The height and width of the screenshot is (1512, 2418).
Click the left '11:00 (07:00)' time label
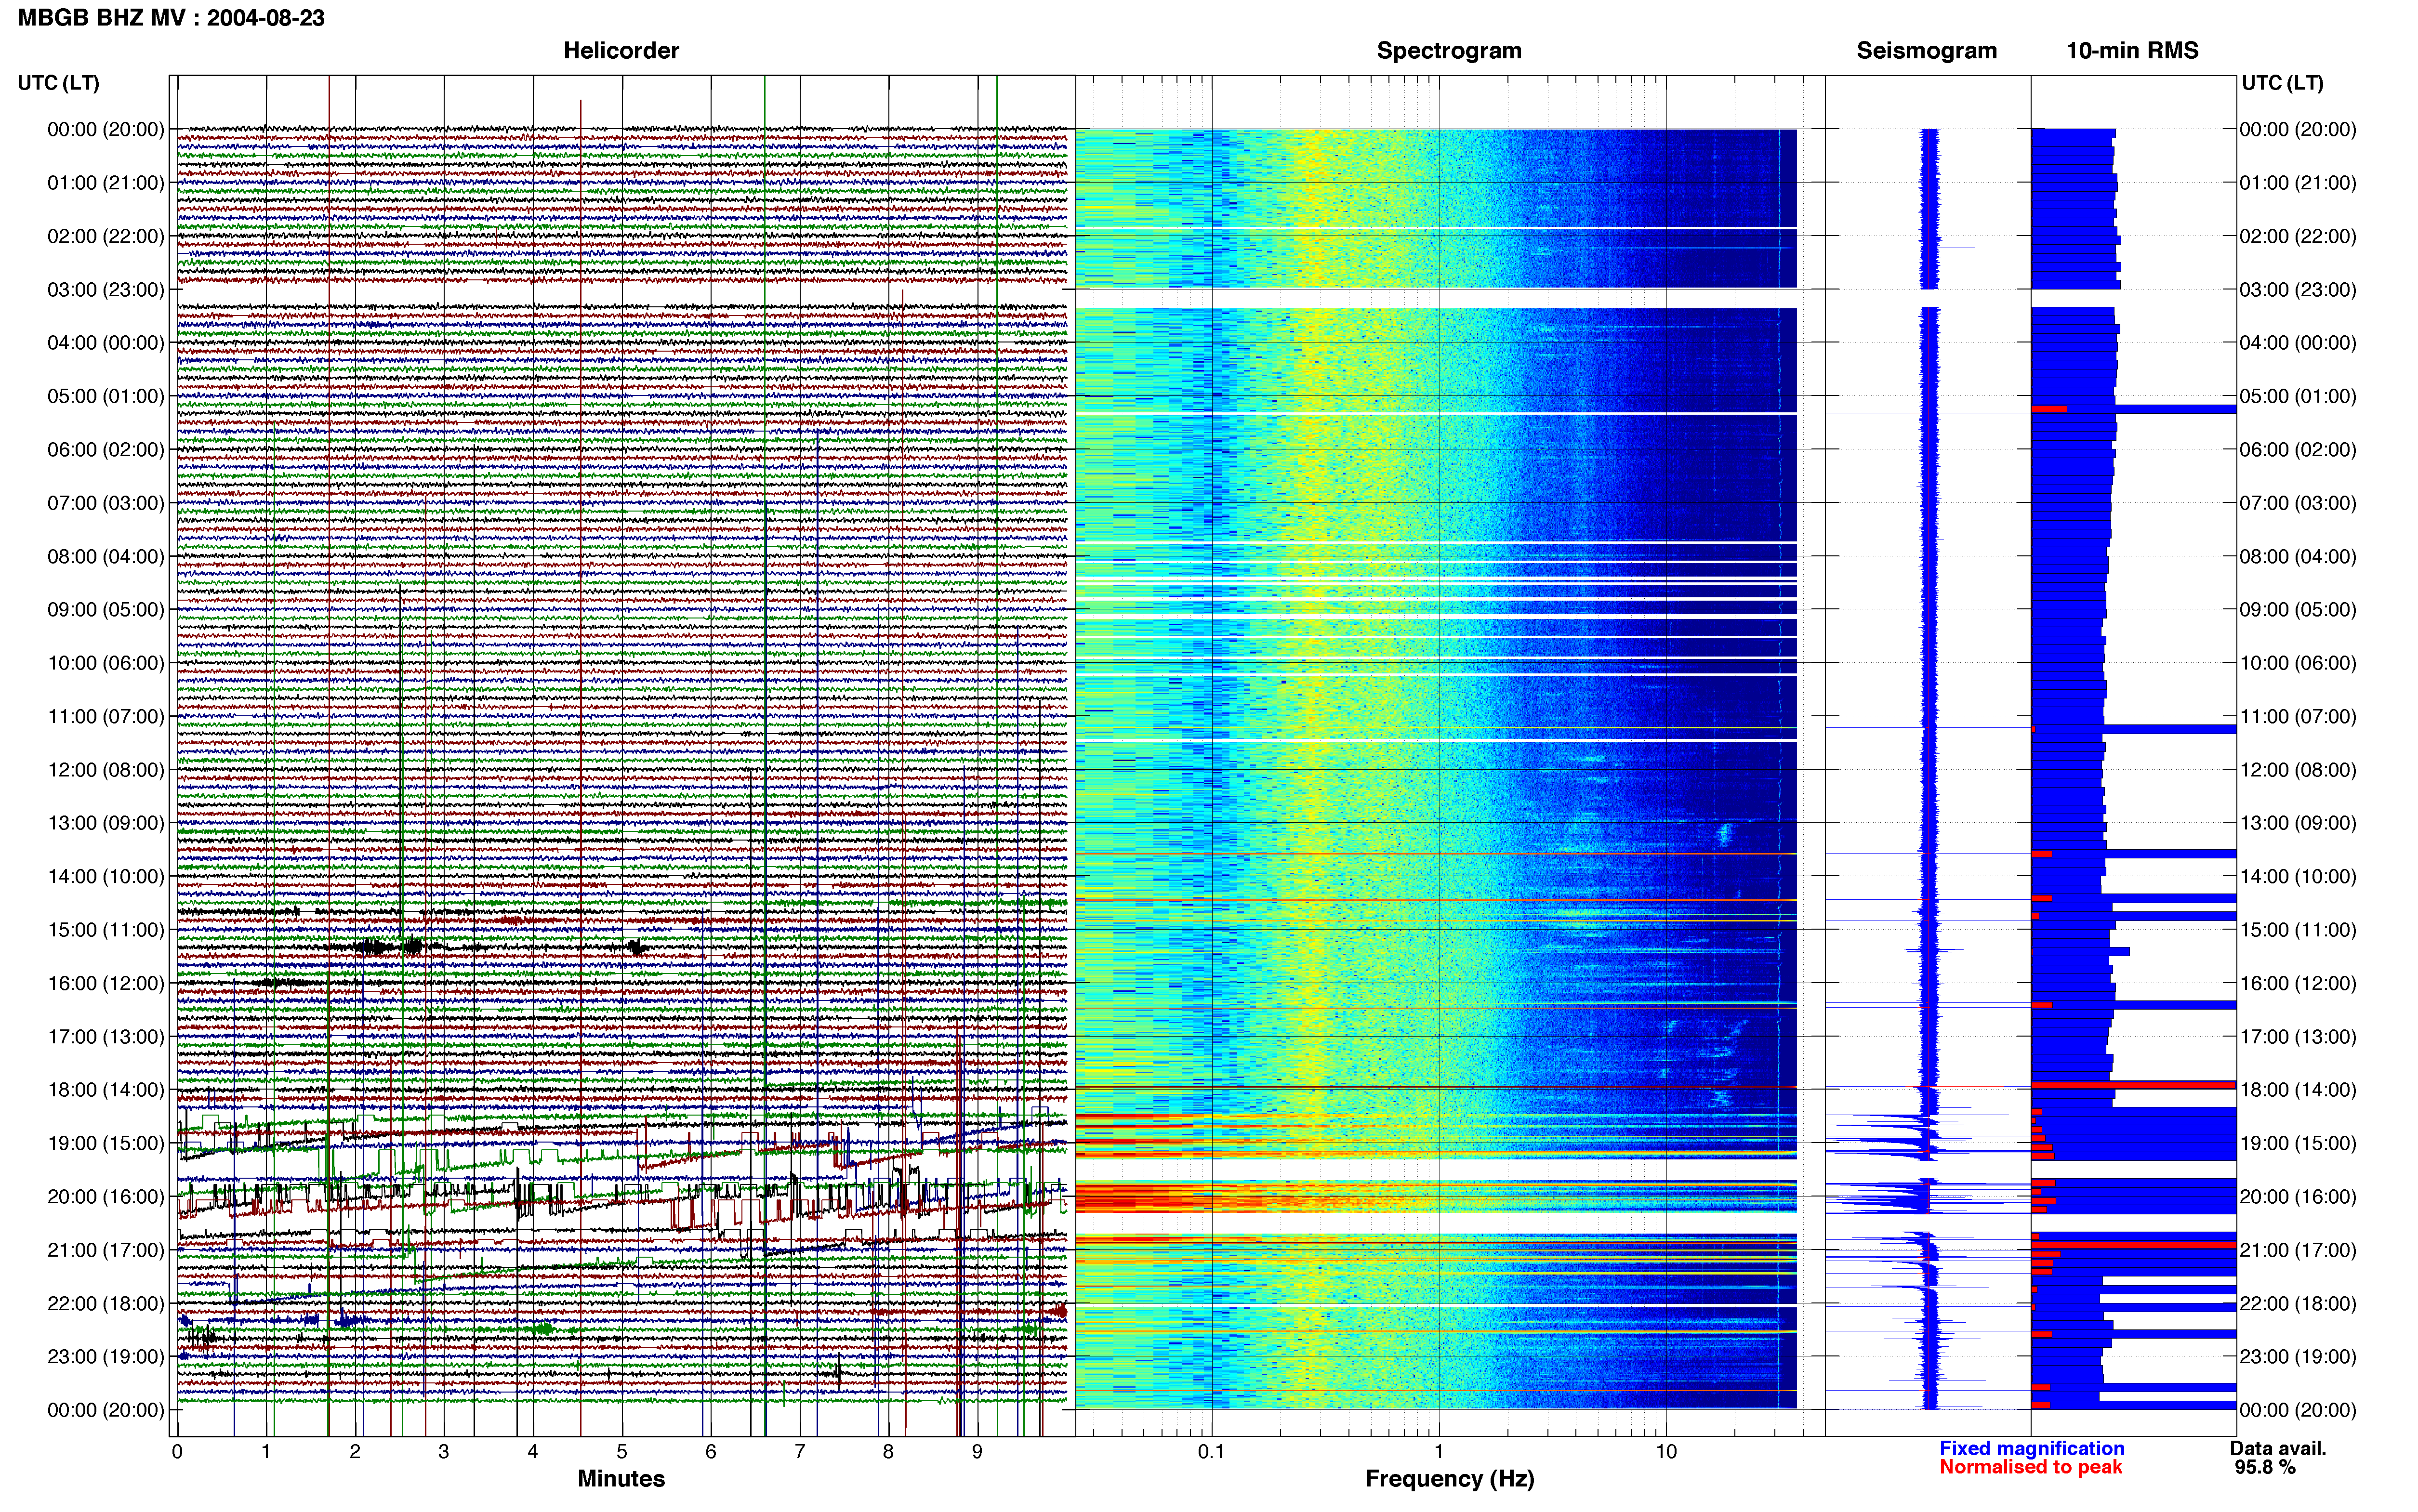point(106,716)
